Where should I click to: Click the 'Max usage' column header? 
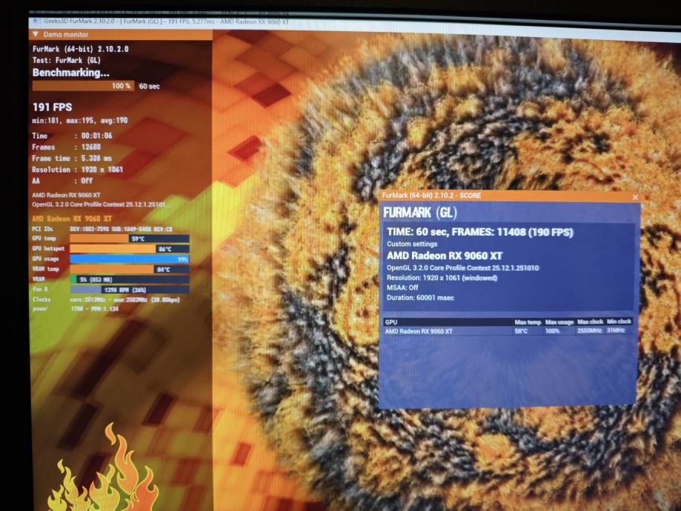(x=559, y=322)
